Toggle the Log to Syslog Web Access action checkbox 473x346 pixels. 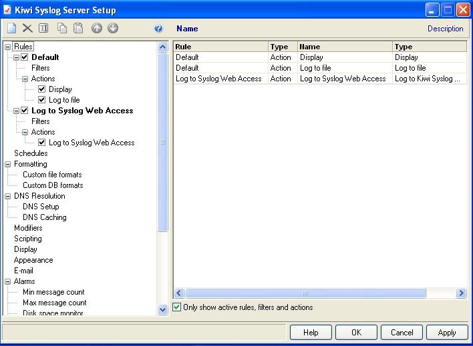pyautogui.click(x=41, y=143)
